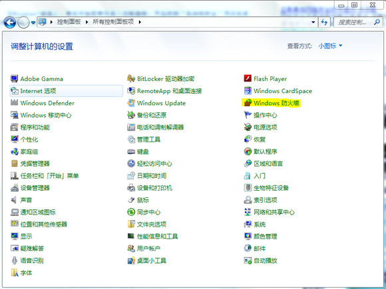386x289 pixels.
Task: Click the 控制面板 breadcrumb
Action: coord(69,22)
